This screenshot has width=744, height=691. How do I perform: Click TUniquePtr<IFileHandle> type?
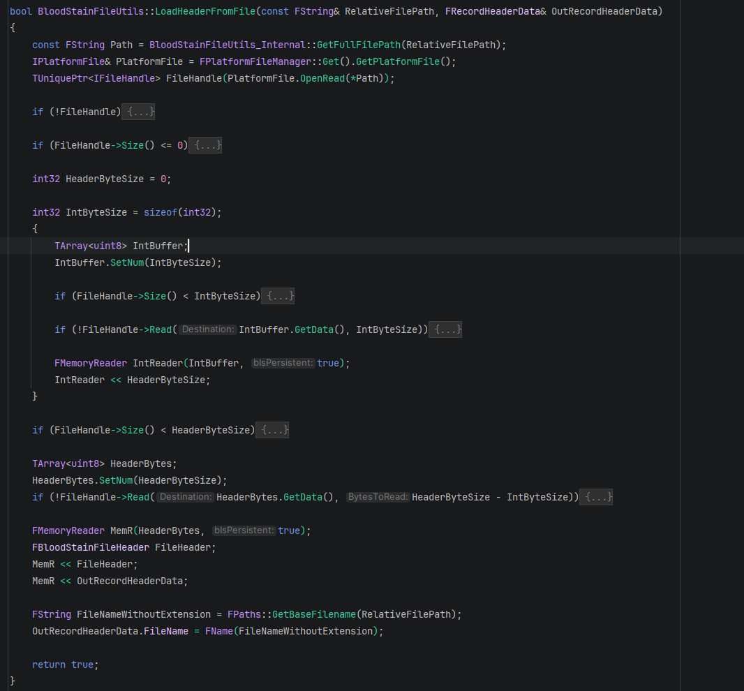pyautogui.click(x=96, y=78)
